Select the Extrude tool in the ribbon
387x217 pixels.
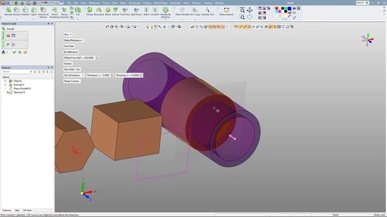(8, 11)
